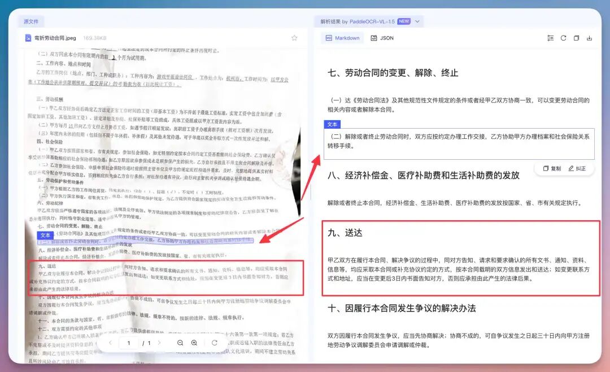Click the 纠正 correction button
610x372 pixels.
[577, 168]
